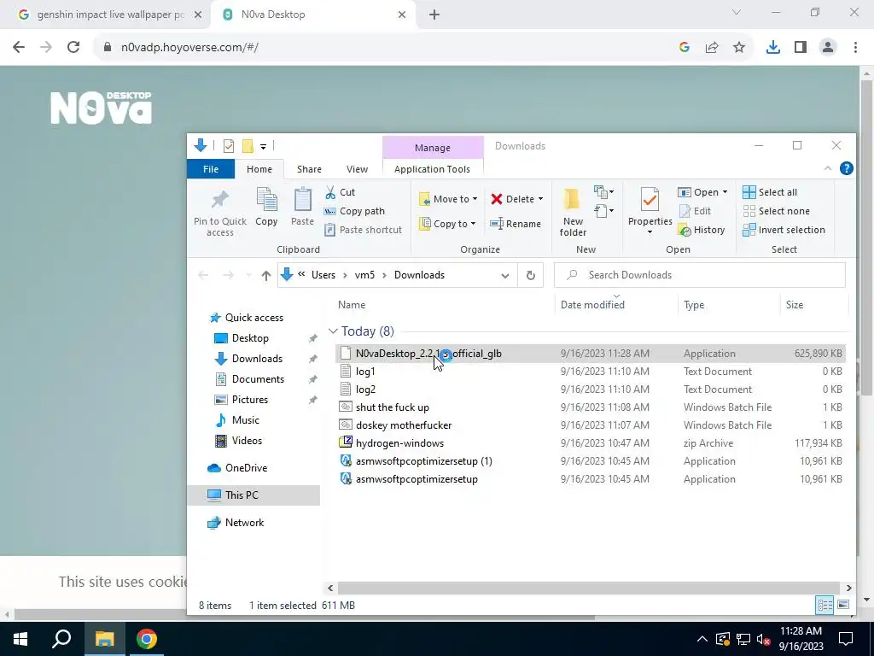Click Chrome address bar URL
The image size is (874, 656).
(189, 48)
